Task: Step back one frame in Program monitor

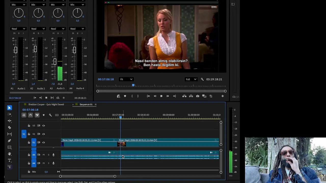Action: (x=155, y=96)
